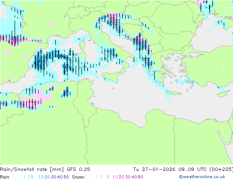This screenshot has height=180, width=233.
Task: Click the Snow legend 0.1 value
Action: pos(88,177)
